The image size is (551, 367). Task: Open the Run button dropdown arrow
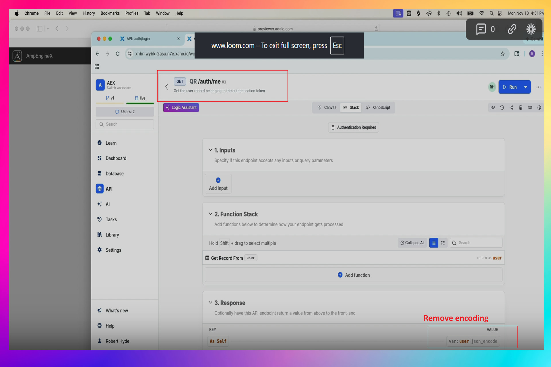point(525,87)
